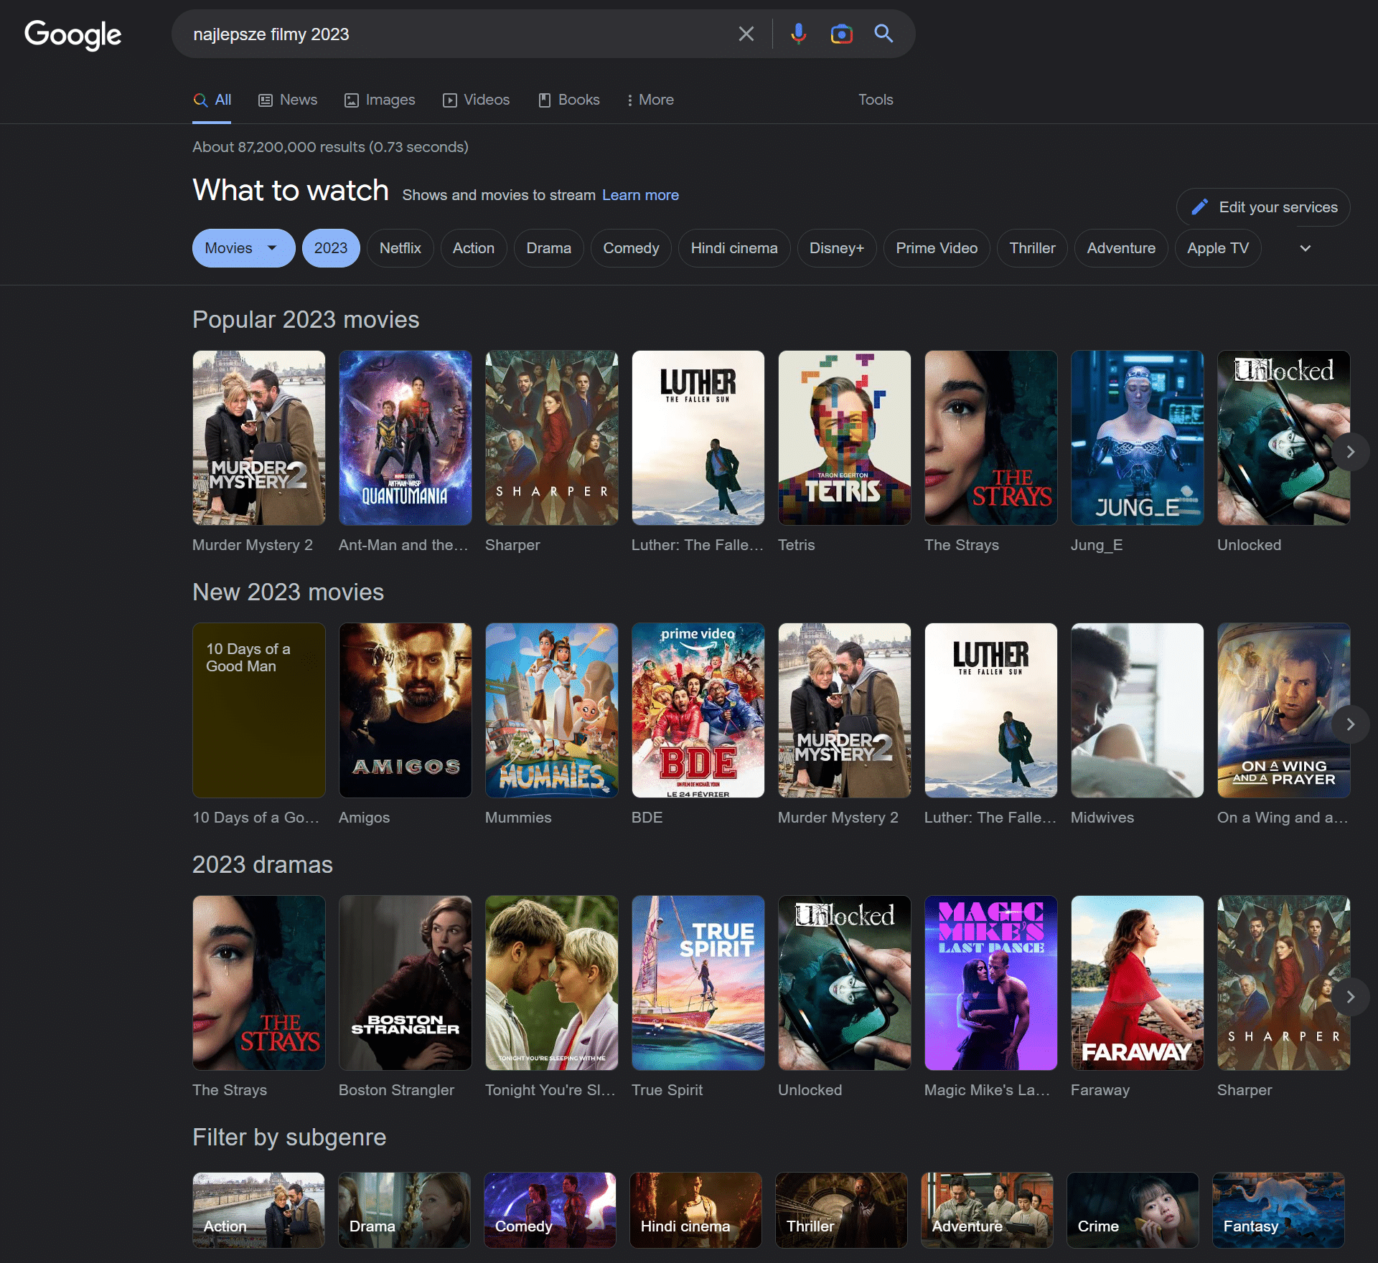This screenshot has width=1378, height=1263.
Task: Open the Mummies movie poster
Action: click(x=552, y=710)
